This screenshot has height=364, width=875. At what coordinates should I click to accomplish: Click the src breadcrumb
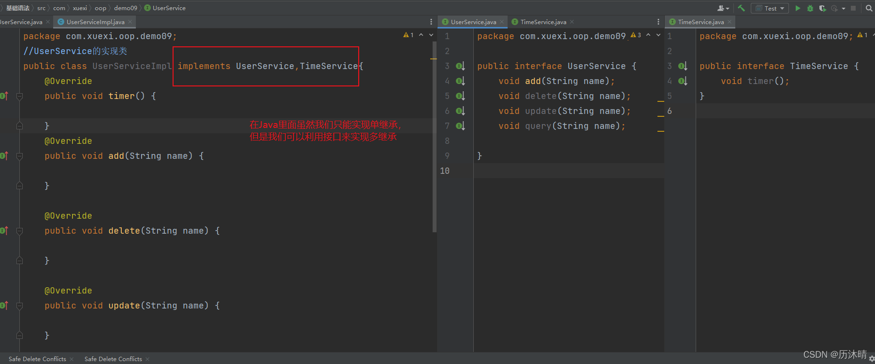tap(42, 8)
